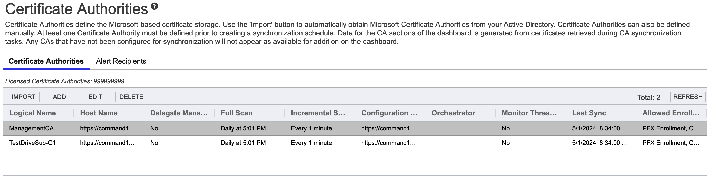Sort by Host Name column header

[x=99, y=113]
